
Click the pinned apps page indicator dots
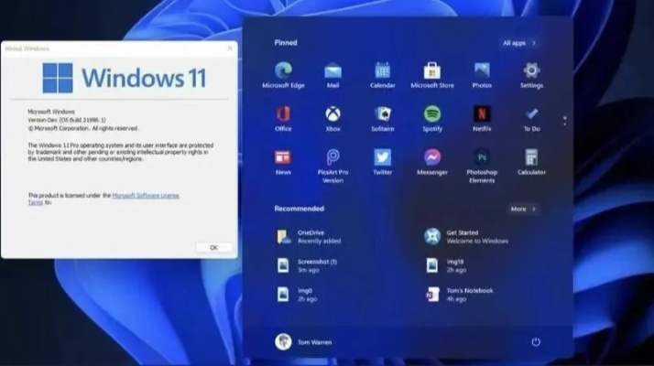click(x=565, y=121)
